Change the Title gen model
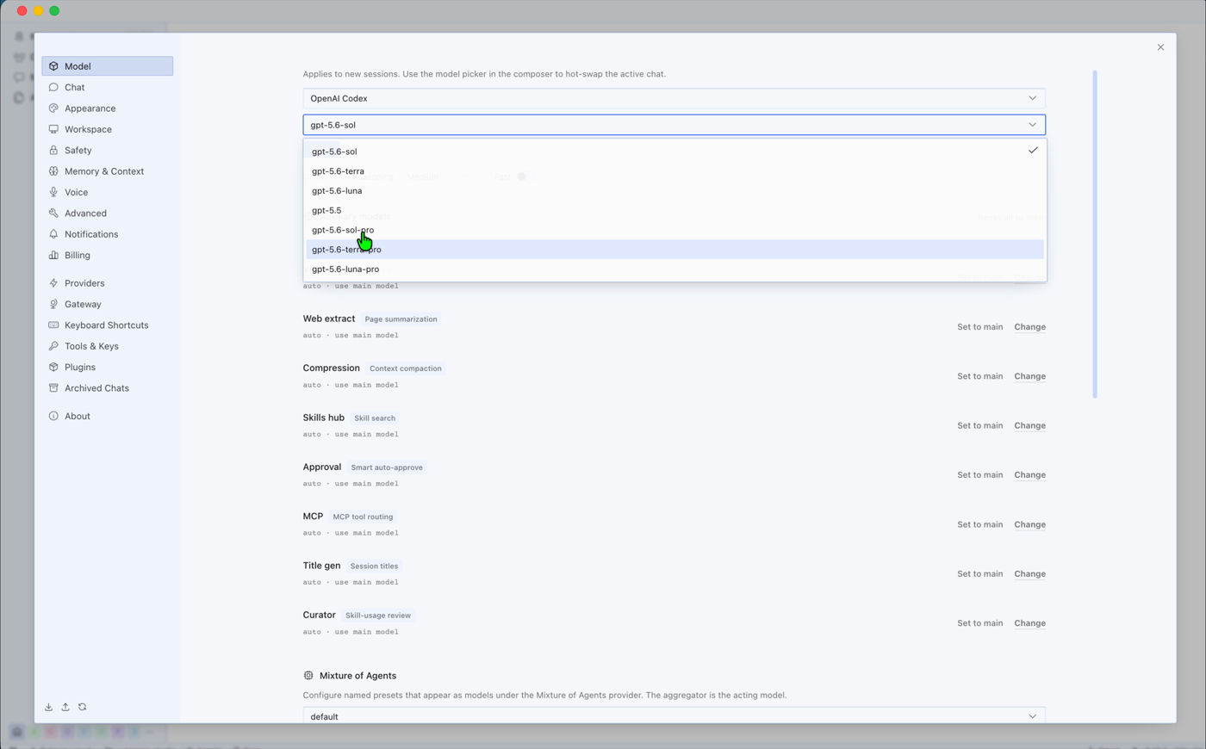Screen dimensions: 1206x749 1029,573
